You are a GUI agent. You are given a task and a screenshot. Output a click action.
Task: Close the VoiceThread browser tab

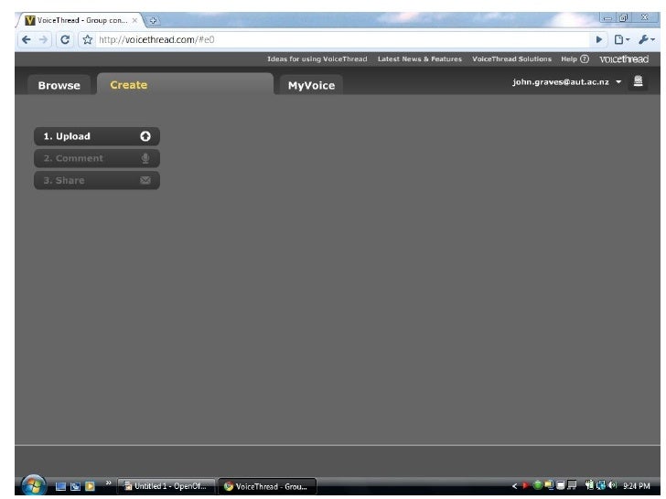[134, 20]
